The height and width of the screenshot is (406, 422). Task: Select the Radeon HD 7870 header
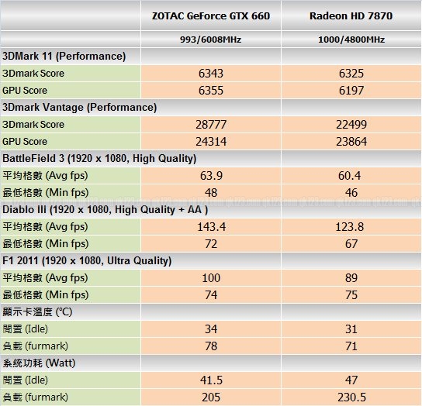pyautogui.click(x=351, y=15)
